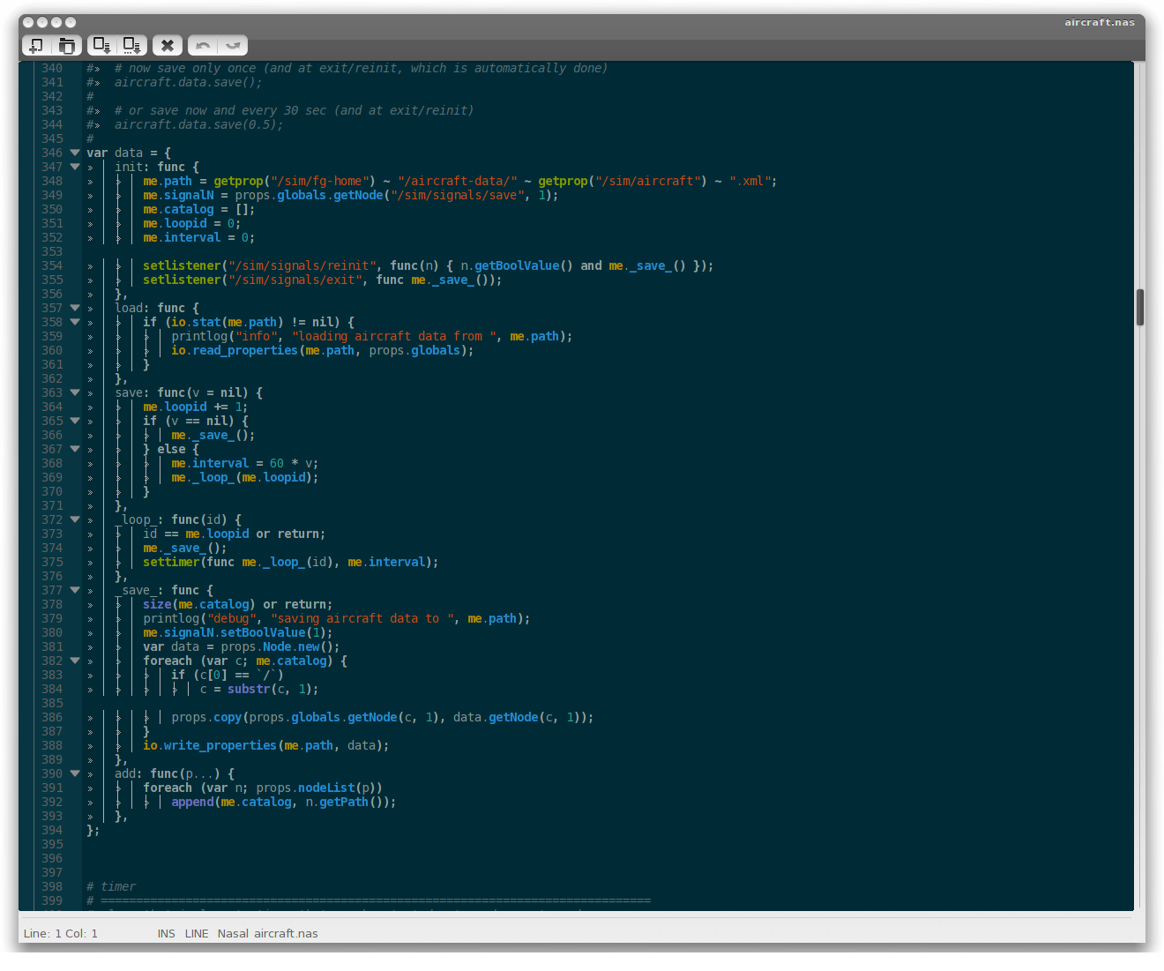Collapse the fold at line 367 '} else {'
Image resolution: width=1164 pixels, height=971 pixels.
click(x=75, y=449)
